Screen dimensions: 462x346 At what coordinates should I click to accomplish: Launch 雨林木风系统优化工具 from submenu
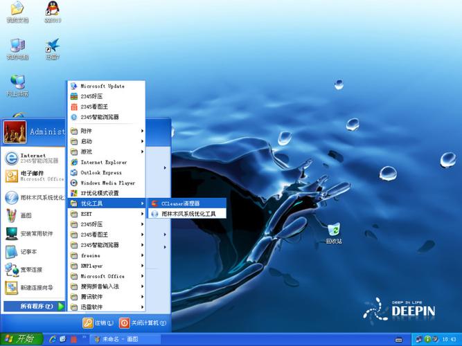point(187,214)
